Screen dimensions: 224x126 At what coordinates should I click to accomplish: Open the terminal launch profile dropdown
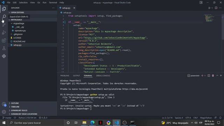(x=205, y=76)
